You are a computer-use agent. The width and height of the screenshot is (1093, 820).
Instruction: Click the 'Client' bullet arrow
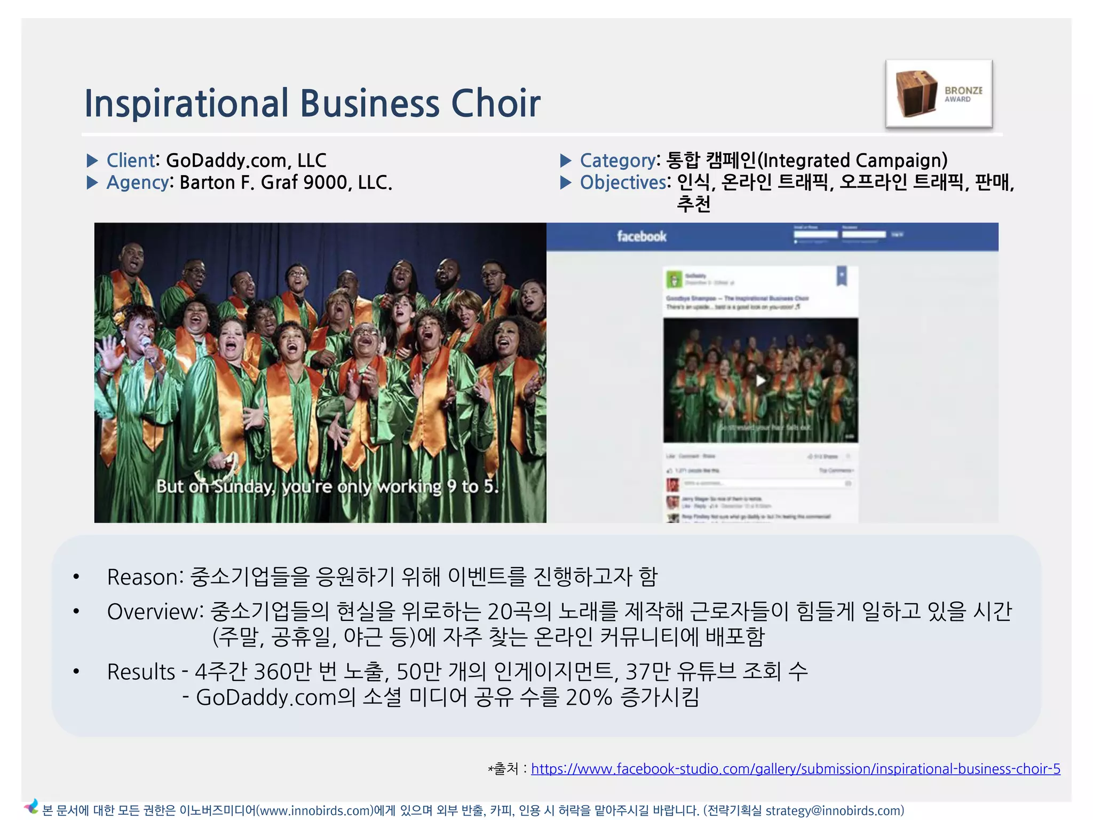(92, 161)
